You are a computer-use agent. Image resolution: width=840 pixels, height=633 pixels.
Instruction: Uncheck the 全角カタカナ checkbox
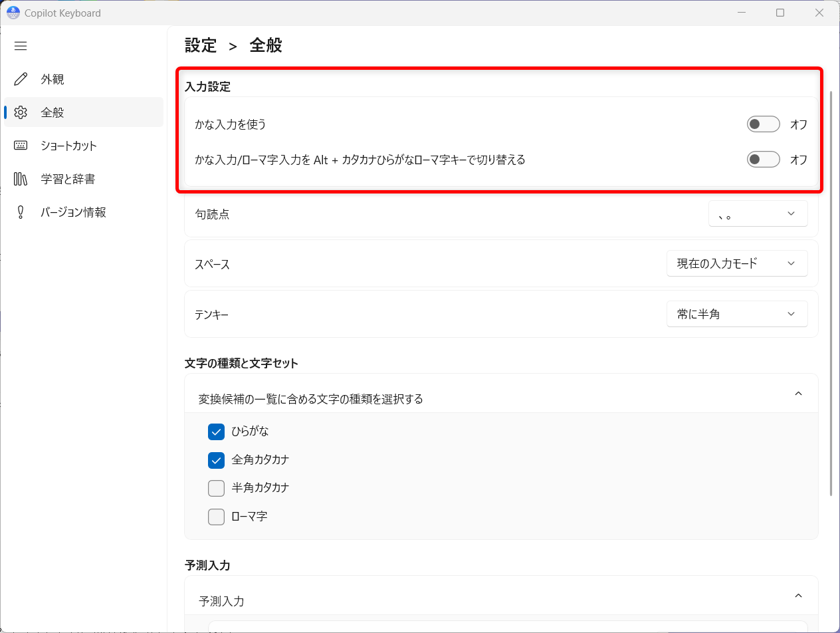click(216, 460)
